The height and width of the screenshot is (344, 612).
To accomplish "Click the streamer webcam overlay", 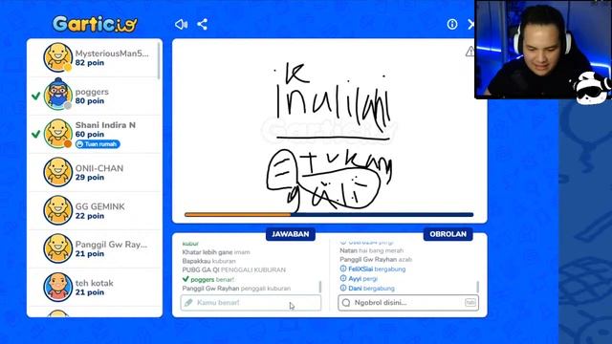I will 543,49.
